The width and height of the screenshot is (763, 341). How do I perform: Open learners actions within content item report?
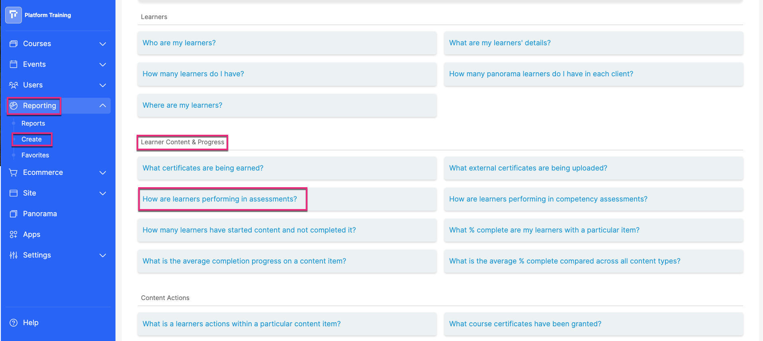tap(287, 324)
